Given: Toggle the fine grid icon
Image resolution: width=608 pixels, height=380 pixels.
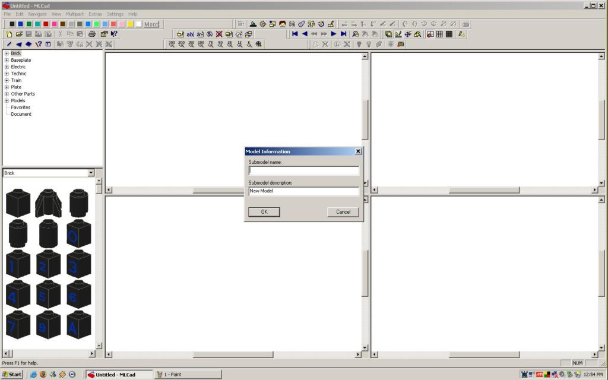Looking at the screenshot, I should (x=449, y=34).
